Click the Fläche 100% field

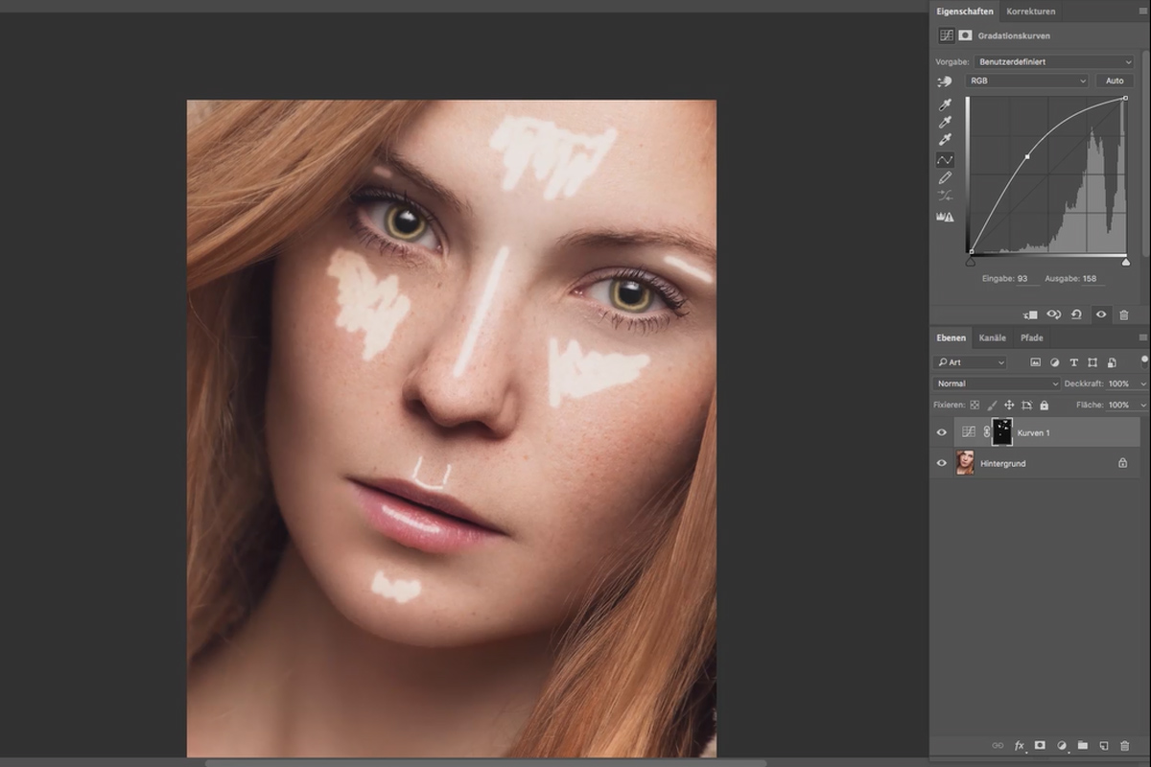pyautogui.click(x=1120, y=406)
